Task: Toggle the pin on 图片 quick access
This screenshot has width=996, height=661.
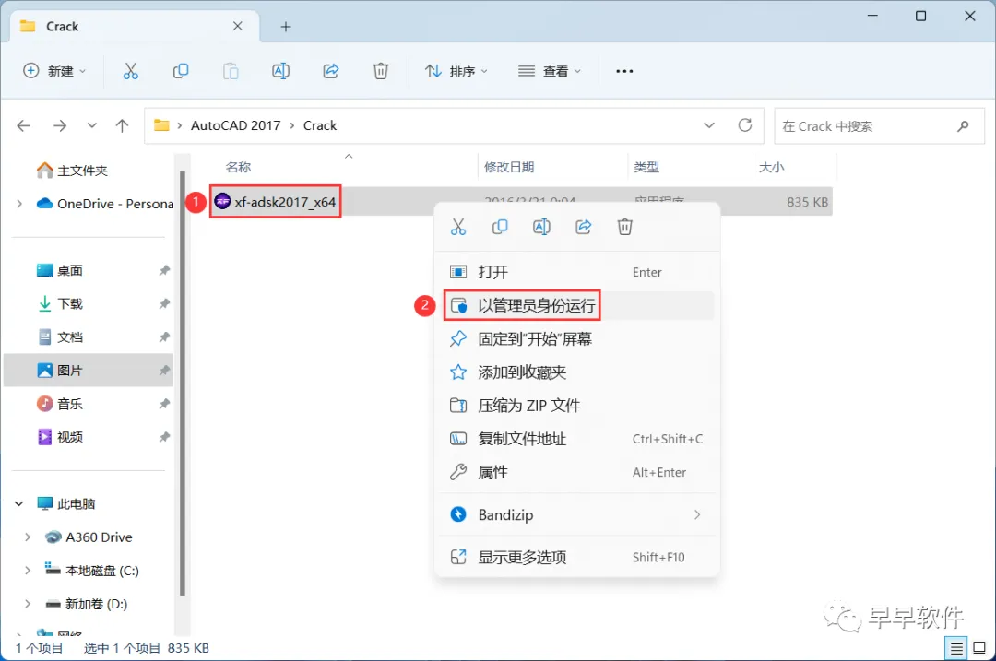Action: [164, 371]
